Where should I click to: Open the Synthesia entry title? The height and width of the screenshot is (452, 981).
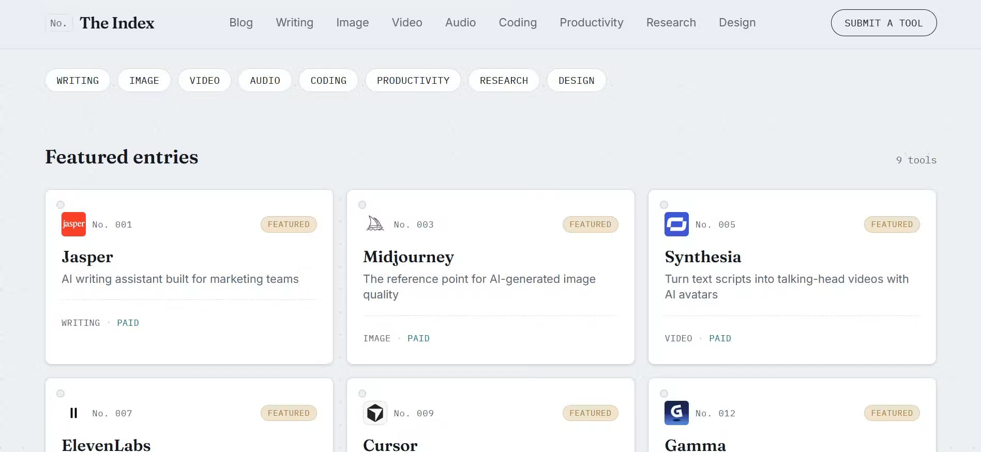coord(703,257)
